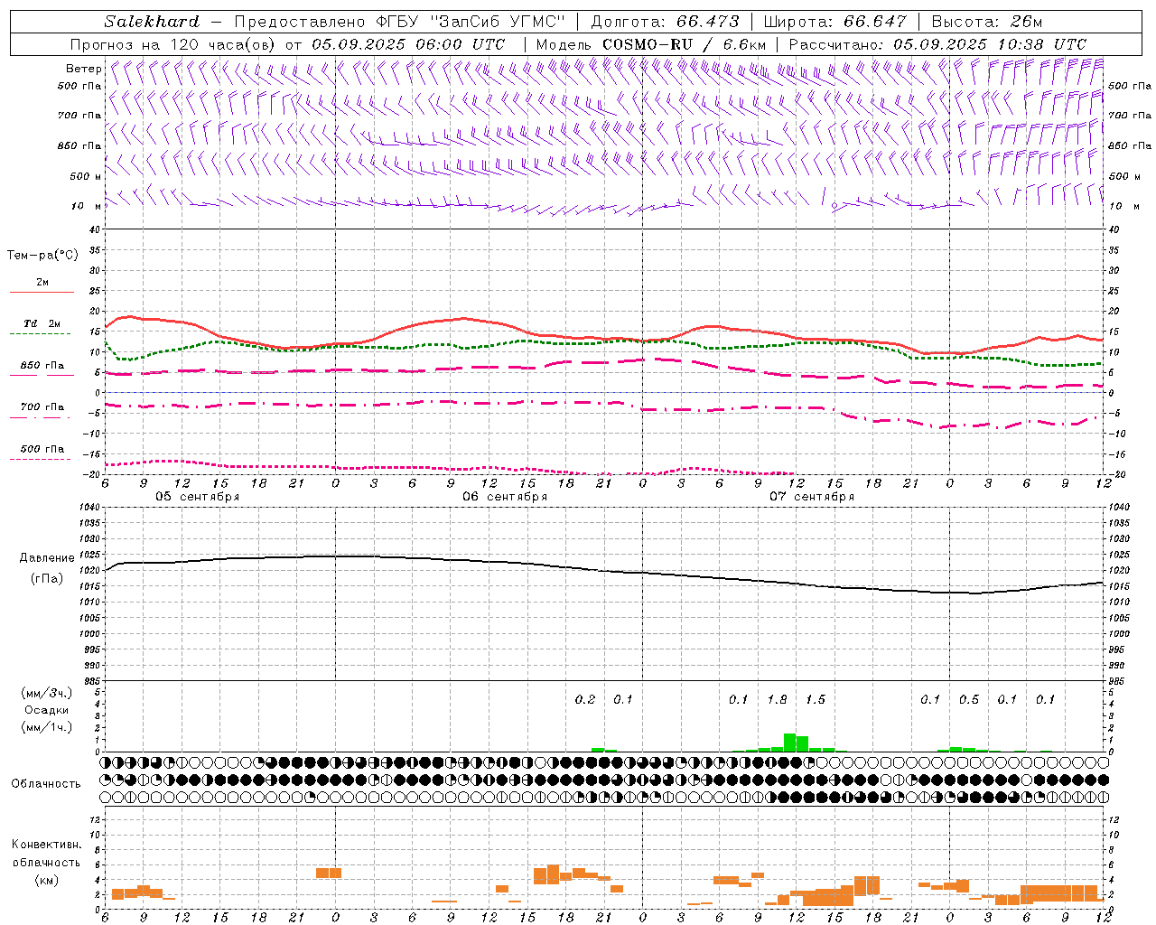Click the latitude value 'Широта: 66.647'
1156x925 pixels.
(835, 22)
